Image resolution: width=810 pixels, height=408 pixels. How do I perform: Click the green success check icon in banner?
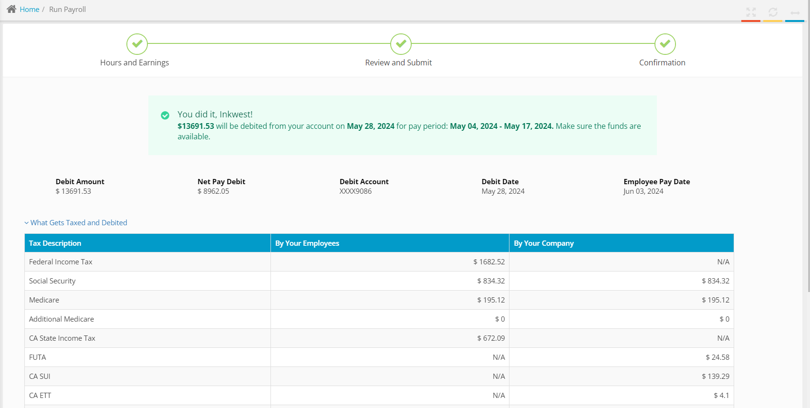tap(165, 115)
